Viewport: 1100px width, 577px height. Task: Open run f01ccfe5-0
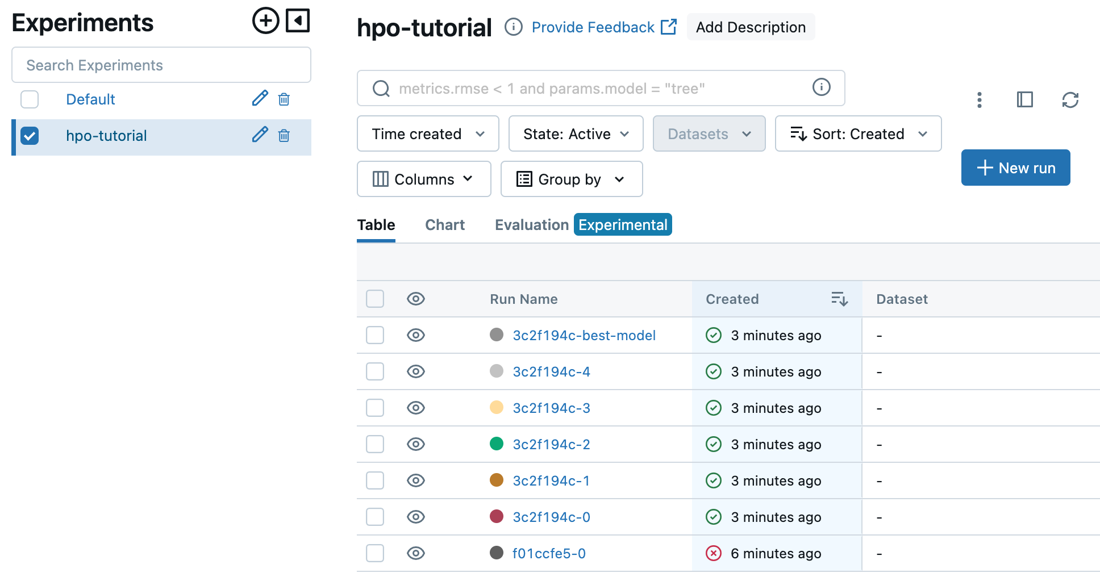pos(549,553)
